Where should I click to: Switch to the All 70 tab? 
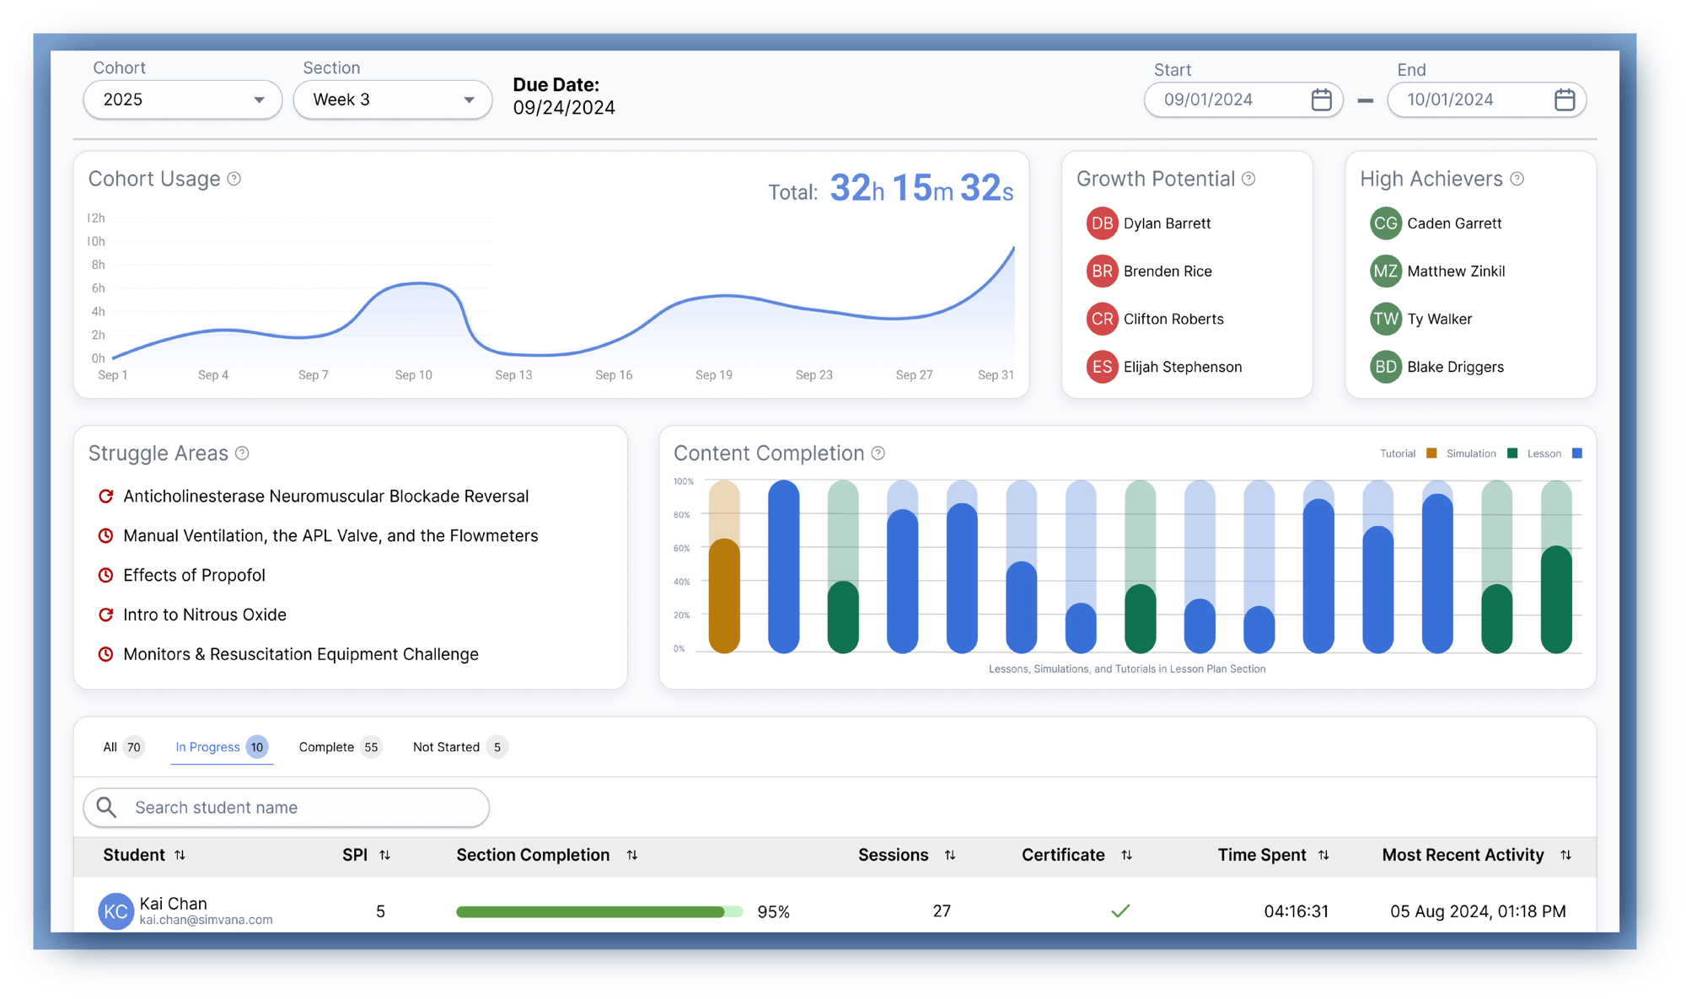pyautogui.click(x=123, y=747)
